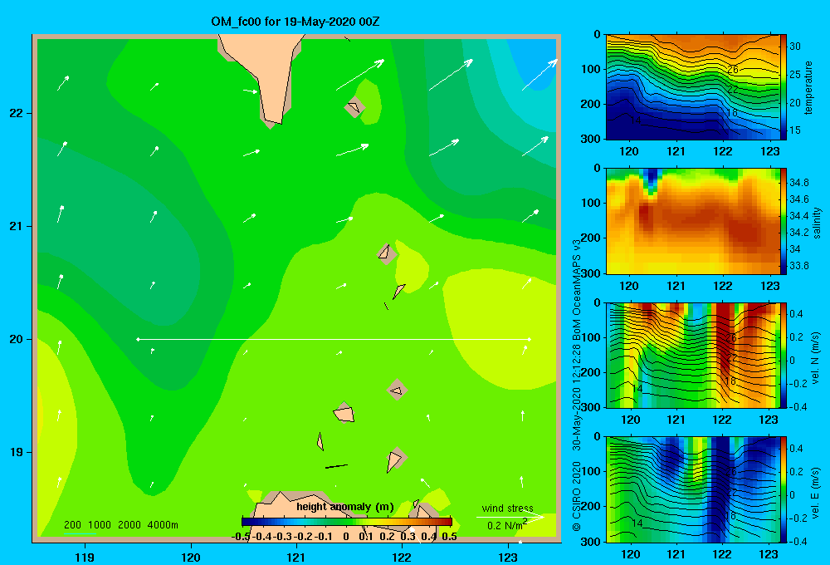This screenshot has height=565, width=830.
Task: Click the 'height anomaly (m)' legend label
Action: (345, 507)
